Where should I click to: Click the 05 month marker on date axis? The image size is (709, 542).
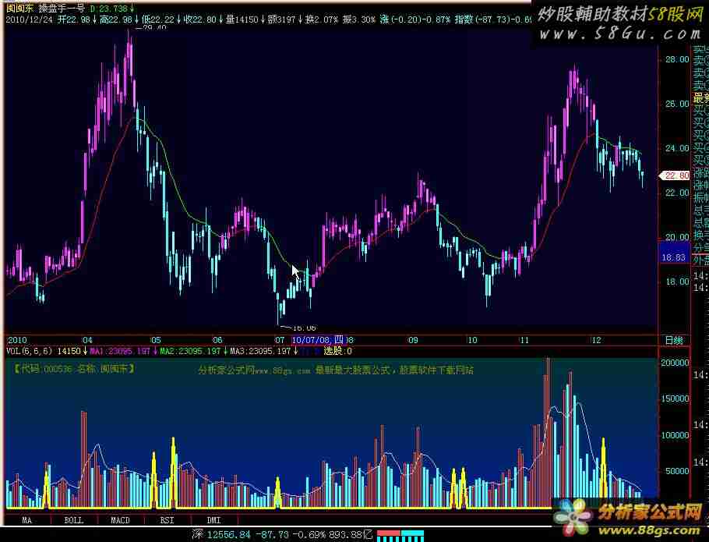pos(156,340)
